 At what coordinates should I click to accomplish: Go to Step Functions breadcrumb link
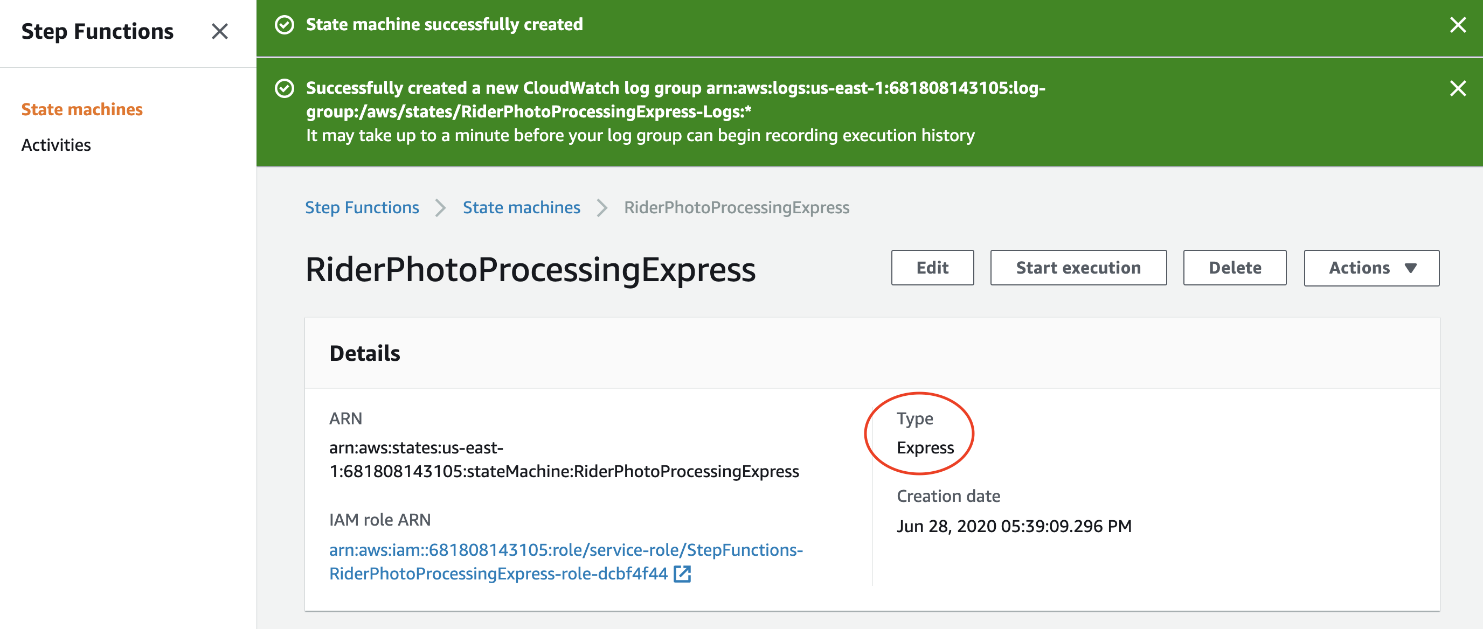[362, 207]
